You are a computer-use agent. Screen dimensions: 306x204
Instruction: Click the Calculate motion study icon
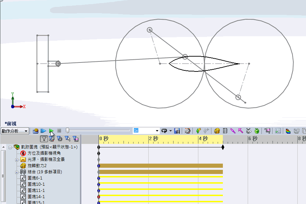point(35,131)
